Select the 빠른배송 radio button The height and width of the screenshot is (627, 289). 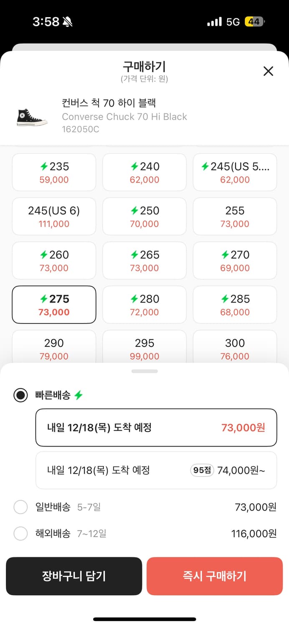tap(20, 395)
